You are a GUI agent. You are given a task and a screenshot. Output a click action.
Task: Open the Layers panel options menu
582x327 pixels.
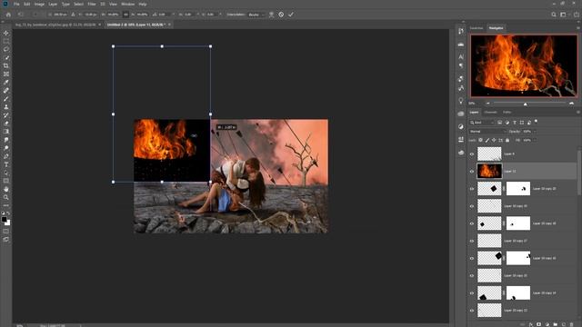pyautogui.click(x=578, y=112)
